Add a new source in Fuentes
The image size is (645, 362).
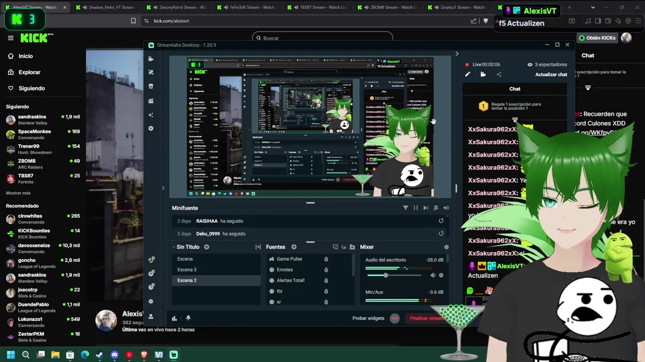point(294,247)
